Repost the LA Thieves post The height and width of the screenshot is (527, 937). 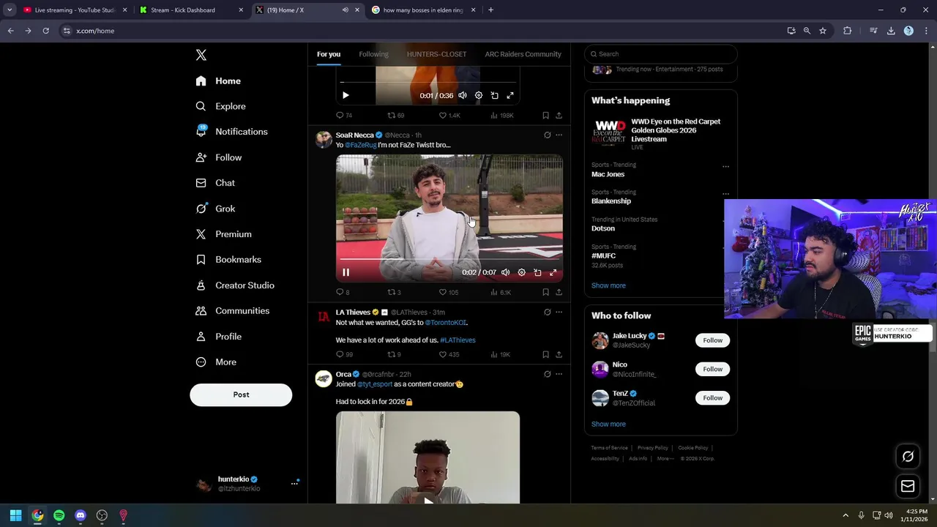[394, 354]
